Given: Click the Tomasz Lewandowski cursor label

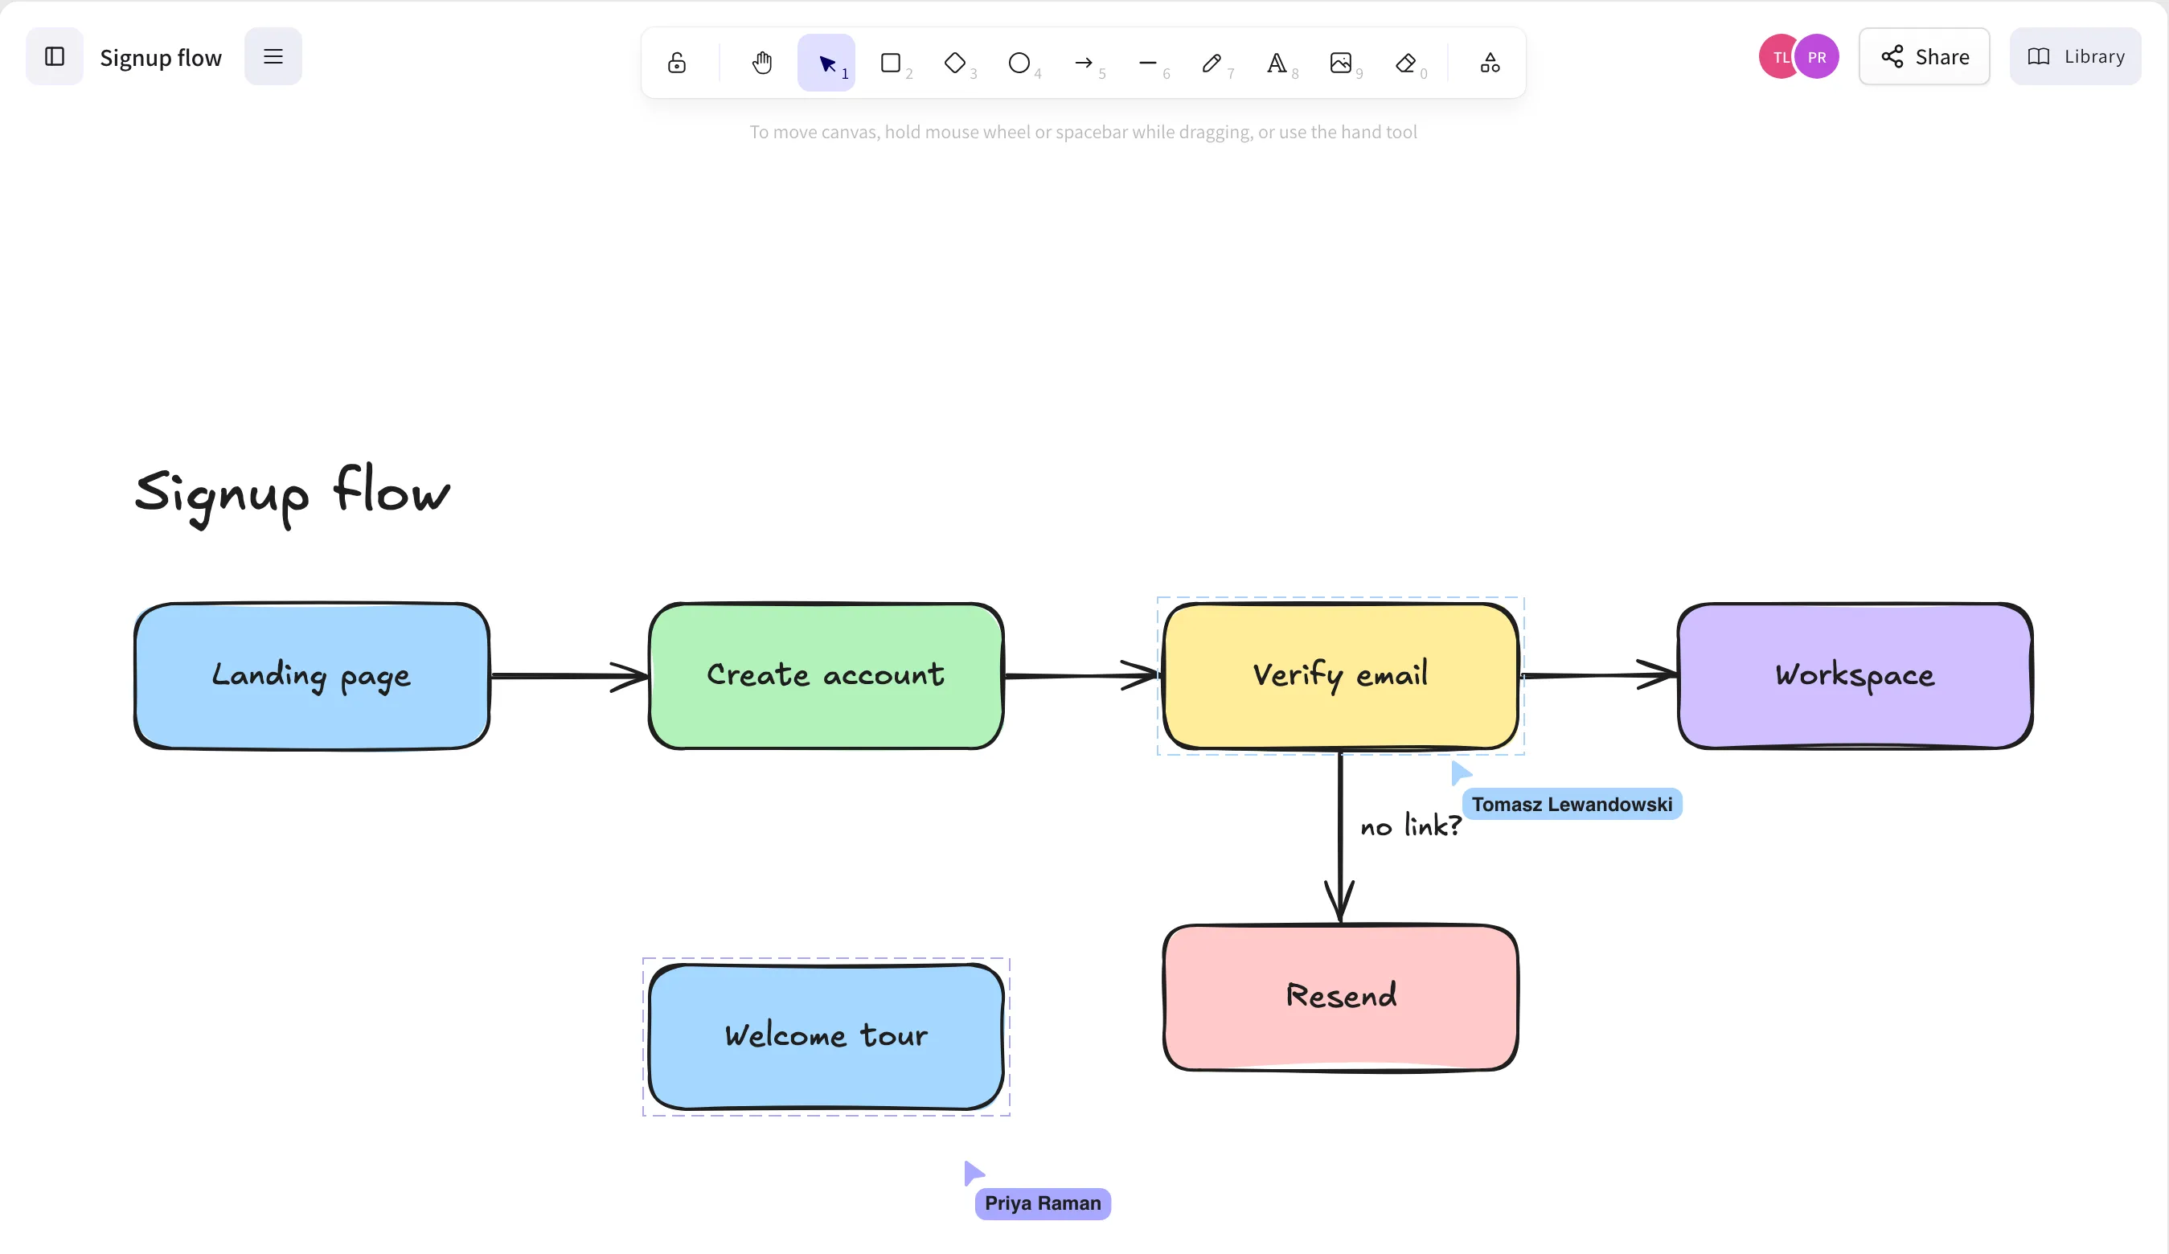Looking at the screenshot, I should click(x=1572, y=804).
